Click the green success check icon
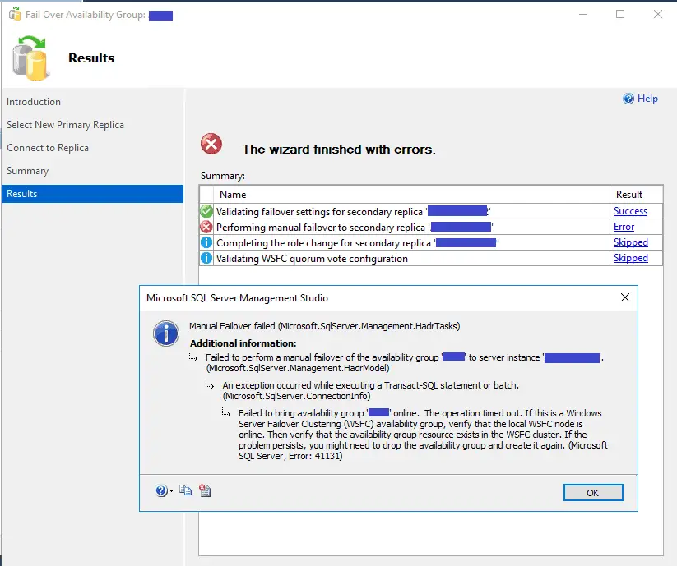Image resolution: width=677 pixels, height=566 pixels. (206, 211)
